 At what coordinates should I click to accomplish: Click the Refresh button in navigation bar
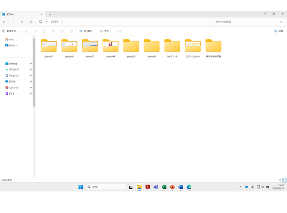31,22
